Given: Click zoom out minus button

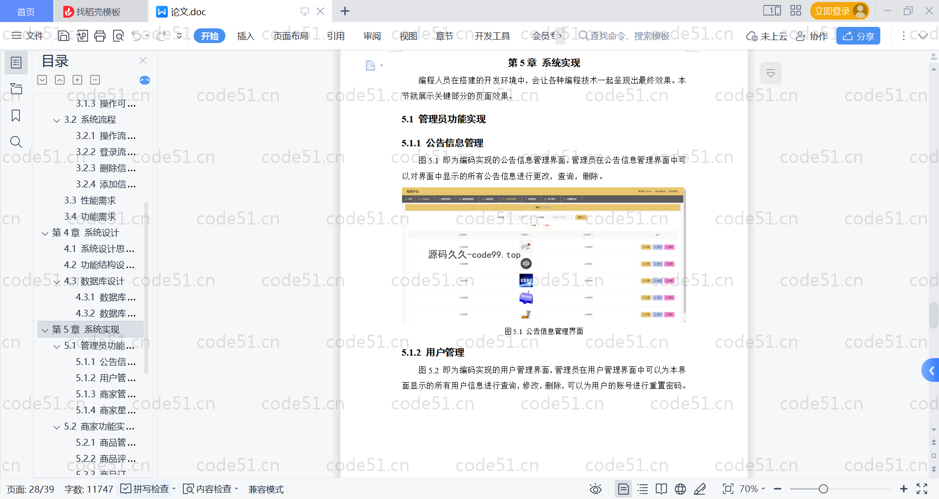Looking at the screenshot, I should [x=778, y=489].
